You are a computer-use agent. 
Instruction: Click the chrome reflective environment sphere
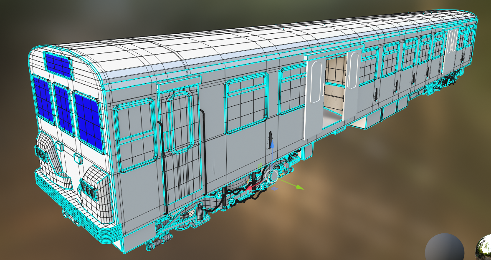(x=484, y=248)
